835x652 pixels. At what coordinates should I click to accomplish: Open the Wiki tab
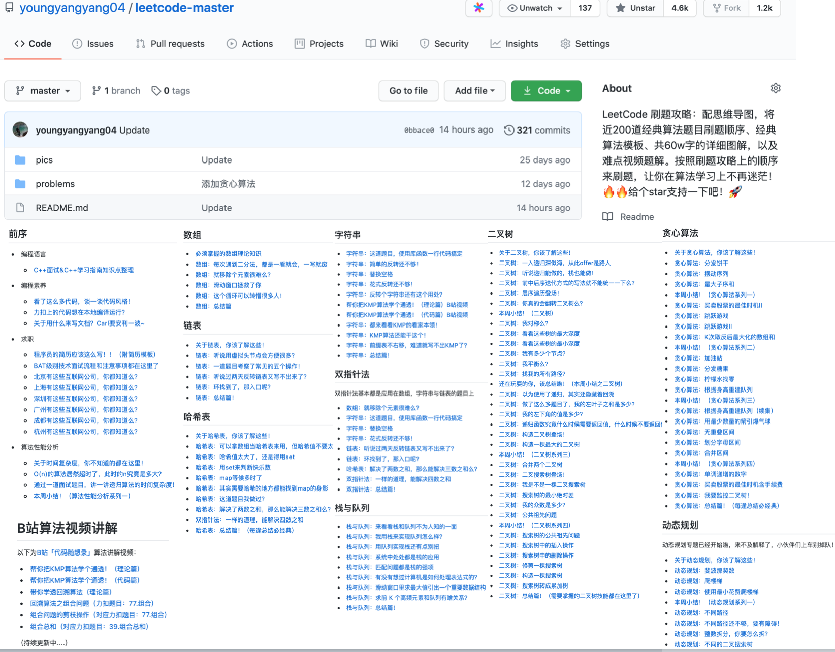382,44
